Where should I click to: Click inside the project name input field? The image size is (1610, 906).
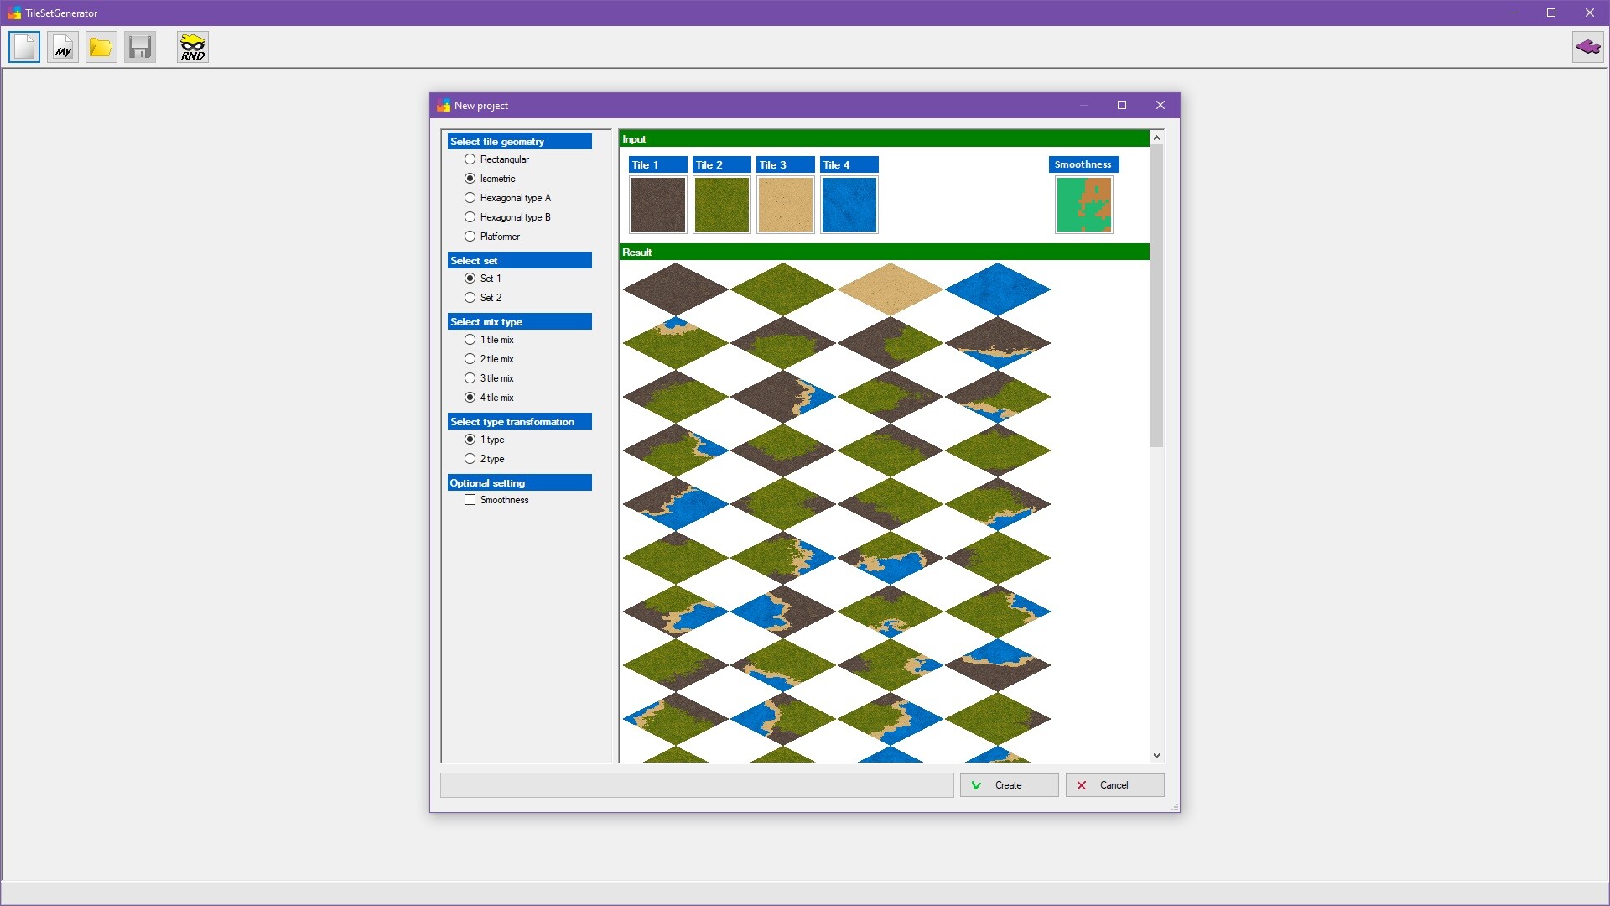coord(696,785)
